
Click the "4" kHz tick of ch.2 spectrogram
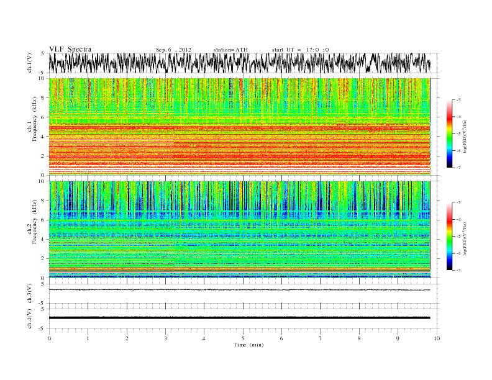43,239
